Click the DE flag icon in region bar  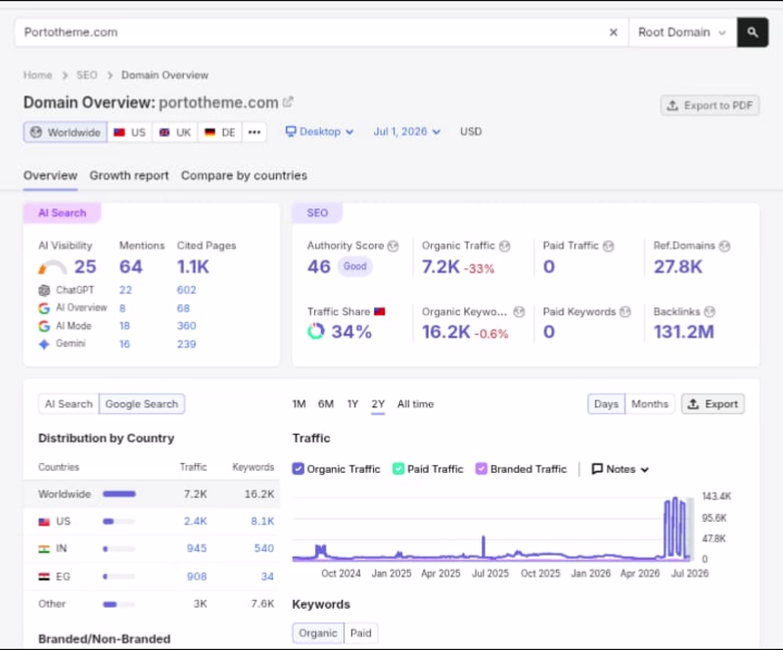pos(209,132)
